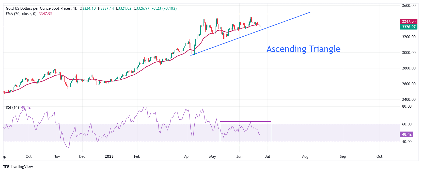Screen dimensions: 422x172
Task: Click the TradingView wordmark text
Action: [22, 167]
